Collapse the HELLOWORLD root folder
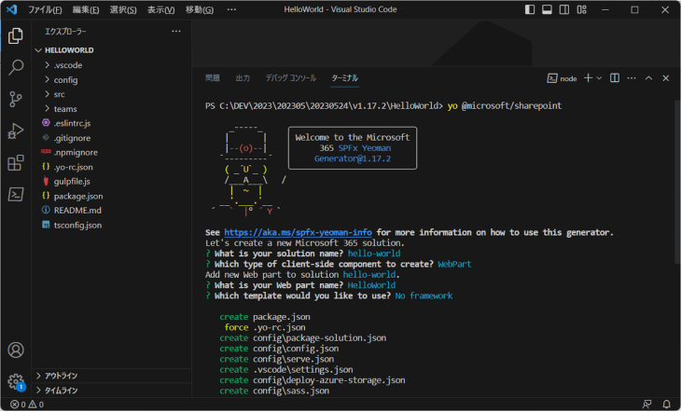 [112, 50]
